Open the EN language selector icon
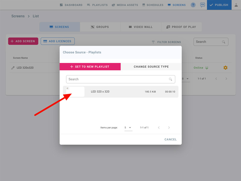 coord(202,5)
